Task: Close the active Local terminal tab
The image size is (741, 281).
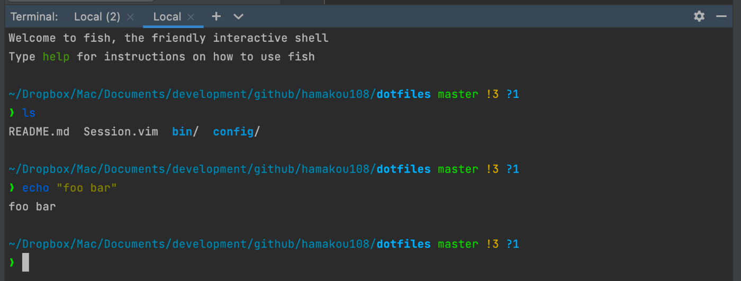Action: 191,17
